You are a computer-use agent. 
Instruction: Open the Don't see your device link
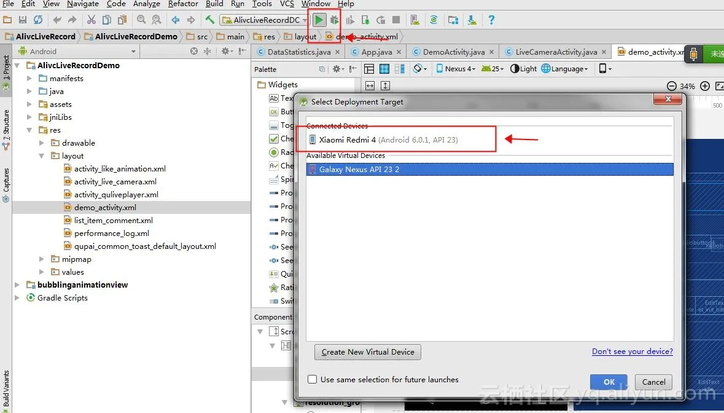pyautogui.click(x=632, y=352)
